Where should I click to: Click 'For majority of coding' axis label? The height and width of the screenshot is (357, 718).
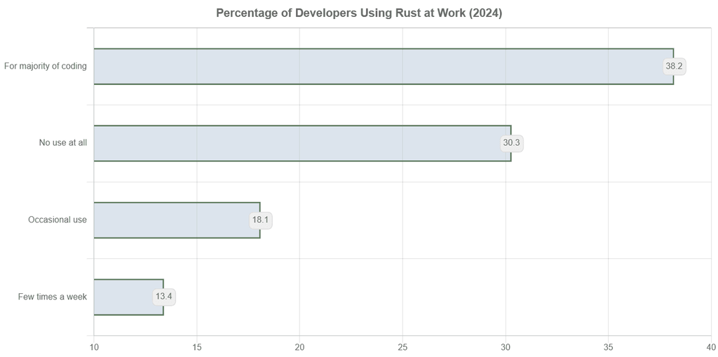point(46,67)
